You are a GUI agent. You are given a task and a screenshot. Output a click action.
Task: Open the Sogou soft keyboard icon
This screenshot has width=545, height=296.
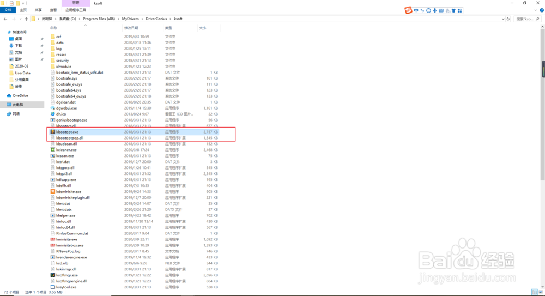(x=441, y=10)
